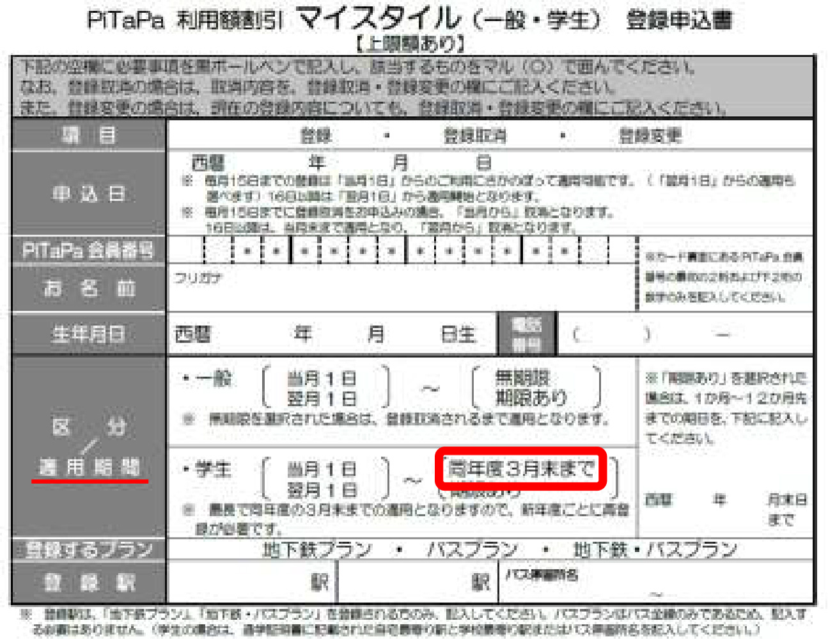The width and height of the screenshot is (828, 639).
Task: Click the last box of the member number field
Action: click(x=623, y=250)
